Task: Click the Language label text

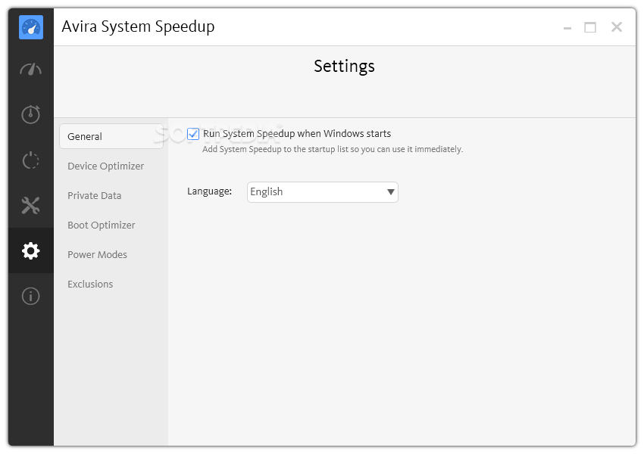Action: 209,191
